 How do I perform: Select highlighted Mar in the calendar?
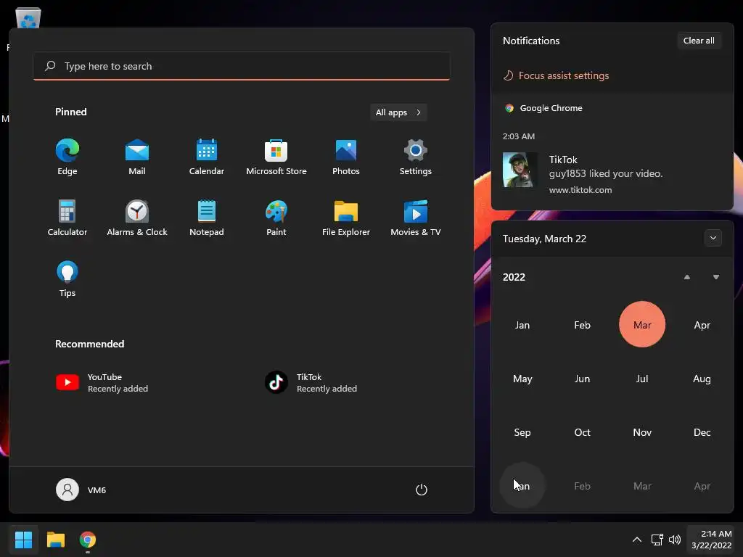642,325
